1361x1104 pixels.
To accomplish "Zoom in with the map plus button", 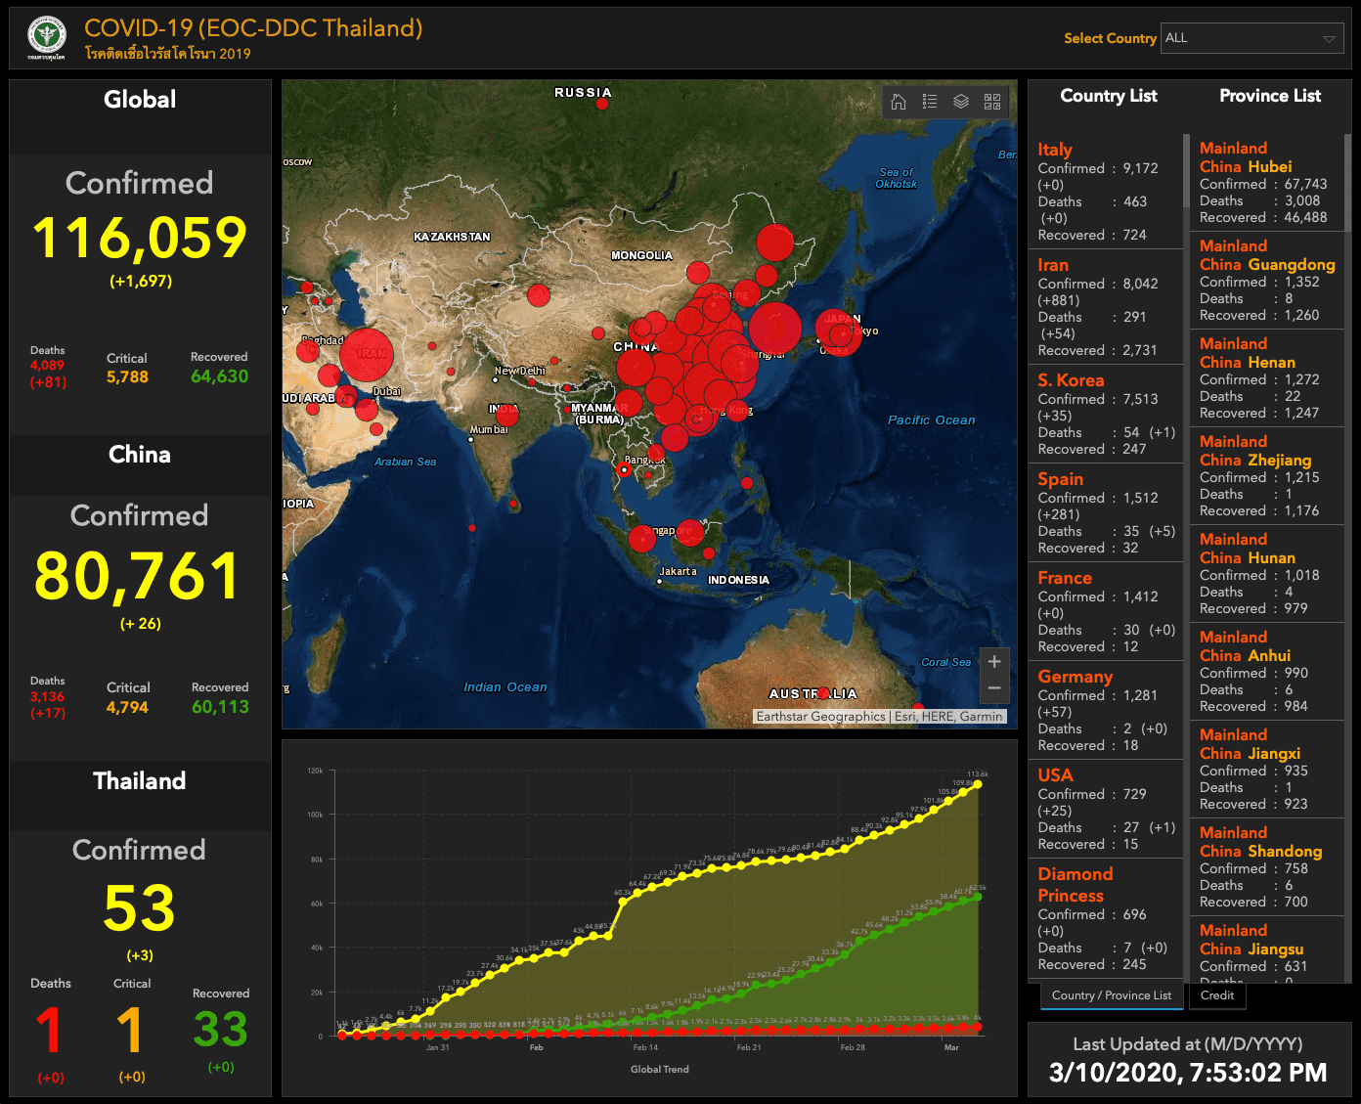I will click(994, 662).
